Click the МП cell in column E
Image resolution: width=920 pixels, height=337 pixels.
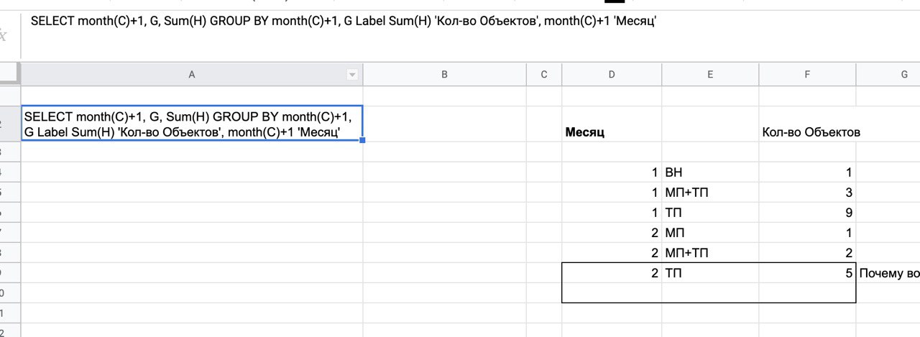click(x=709, y=233)
